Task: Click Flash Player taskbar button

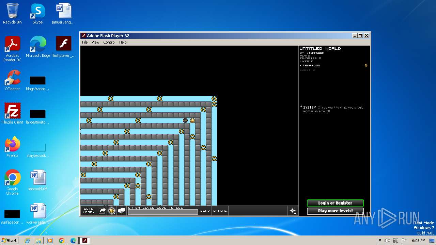Action: [85, 241]
